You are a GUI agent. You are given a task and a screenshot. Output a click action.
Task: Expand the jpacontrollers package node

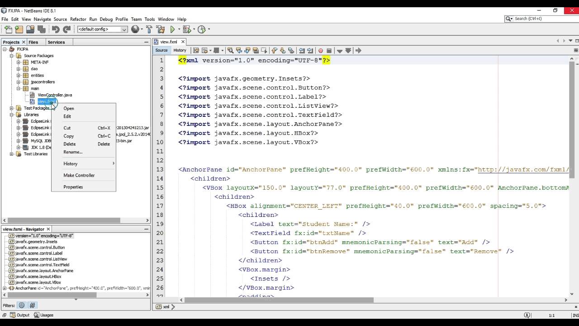click(x=19, y=82)
